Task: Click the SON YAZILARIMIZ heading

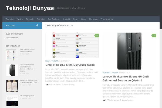Action: point(13,46)
